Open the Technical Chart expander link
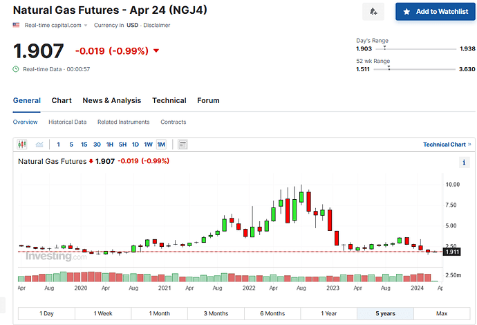This screenshot has height=325, width=477. click(447, 145)
